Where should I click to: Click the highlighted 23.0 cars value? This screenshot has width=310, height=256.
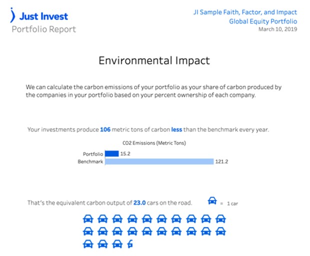tap(139, 203)
